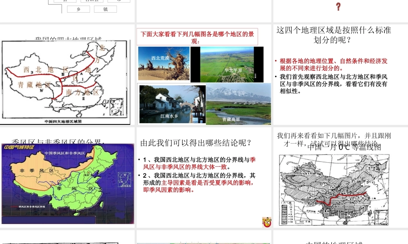Viewport: 408px width, 244px height.
Task: Click the cartoon mascot icon on conclusions slide
Action: point(267,222)
